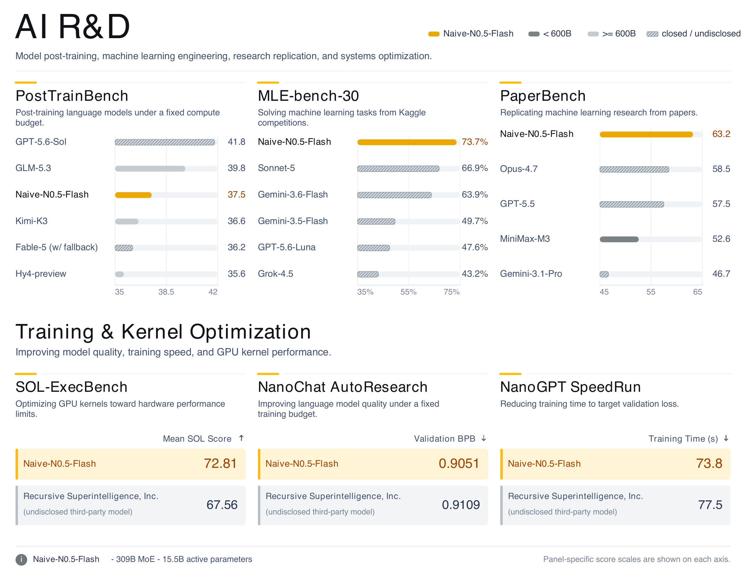746x573 pixels.
Task: Click the Hy4-preview label
Action: 41,274
